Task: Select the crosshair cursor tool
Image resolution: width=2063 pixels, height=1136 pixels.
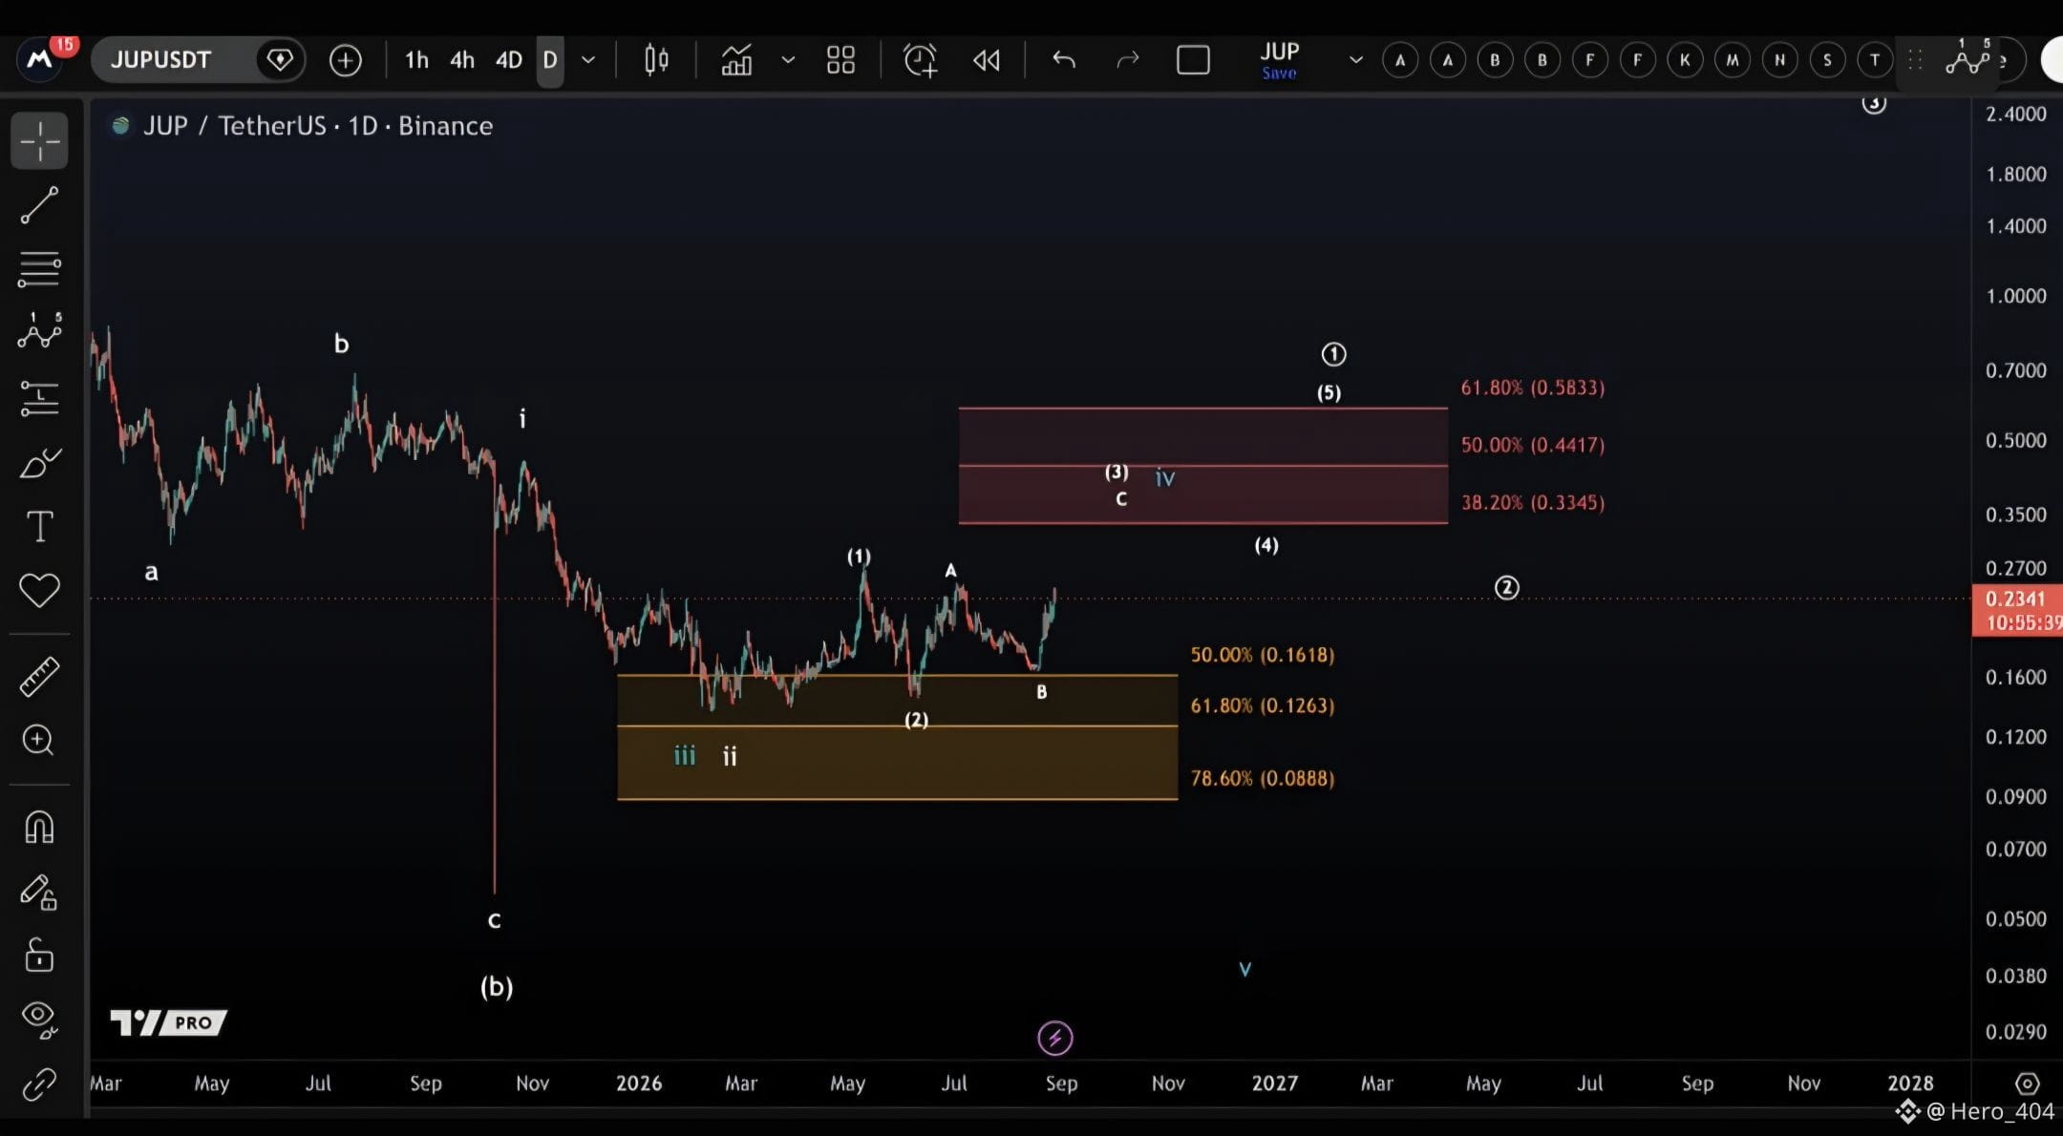Action: tap(39, 141)
